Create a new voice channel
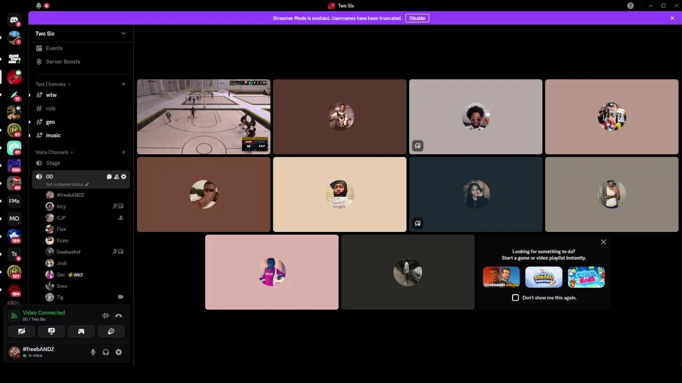This screenshot has width=682, height=383. coord(124,152)
